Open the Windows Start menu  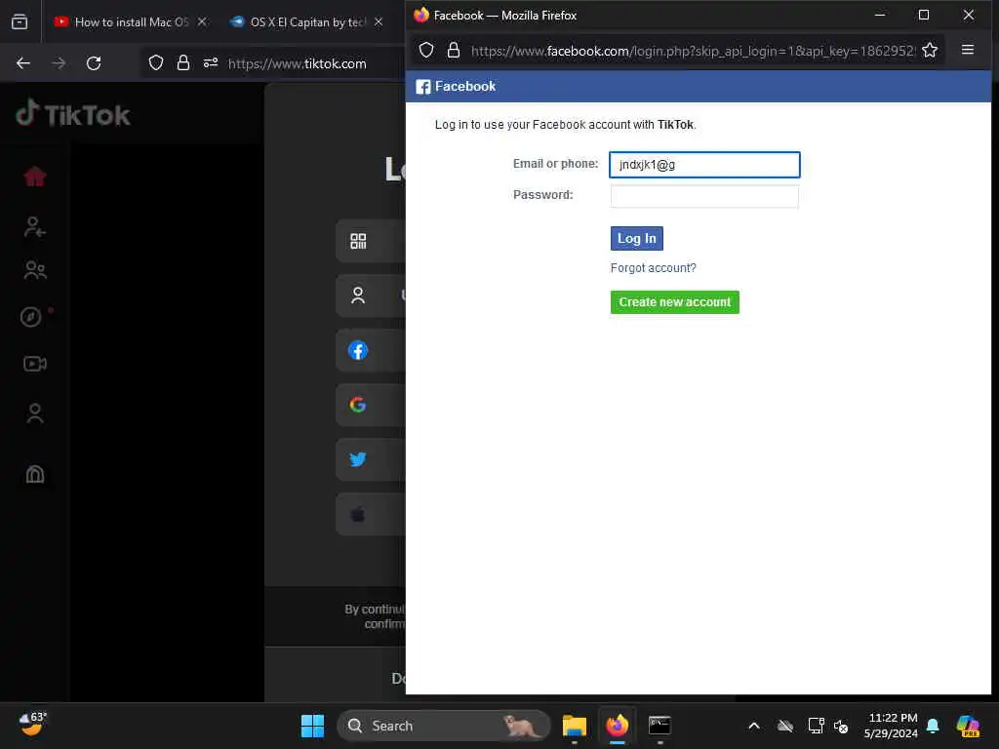click(312, 726)
